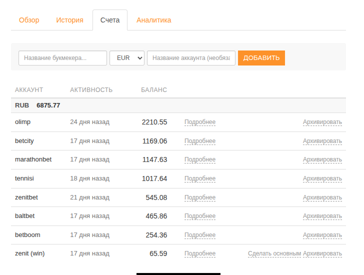Archive the olimp account

pos(322,122)
